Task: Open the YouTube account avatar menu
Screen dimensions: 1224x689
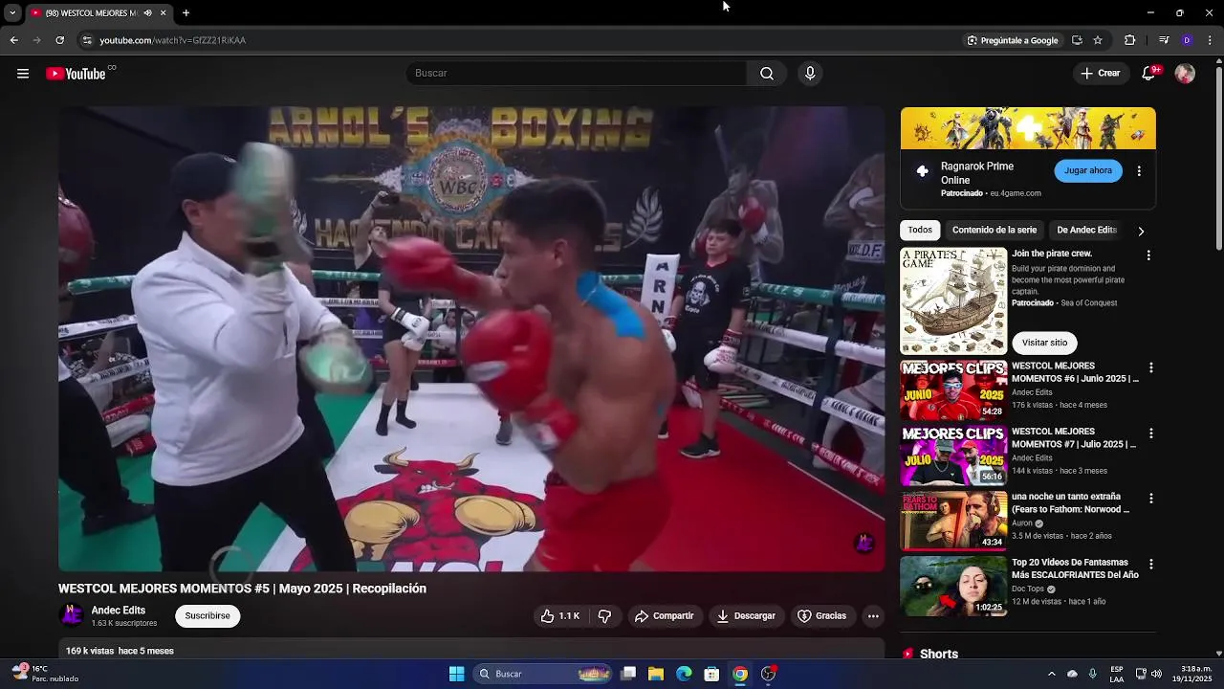Action: point(1185,74)
